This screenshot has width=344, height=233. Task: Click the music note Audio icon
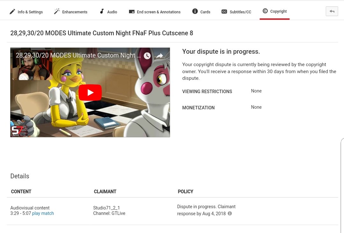coord(102,11)
